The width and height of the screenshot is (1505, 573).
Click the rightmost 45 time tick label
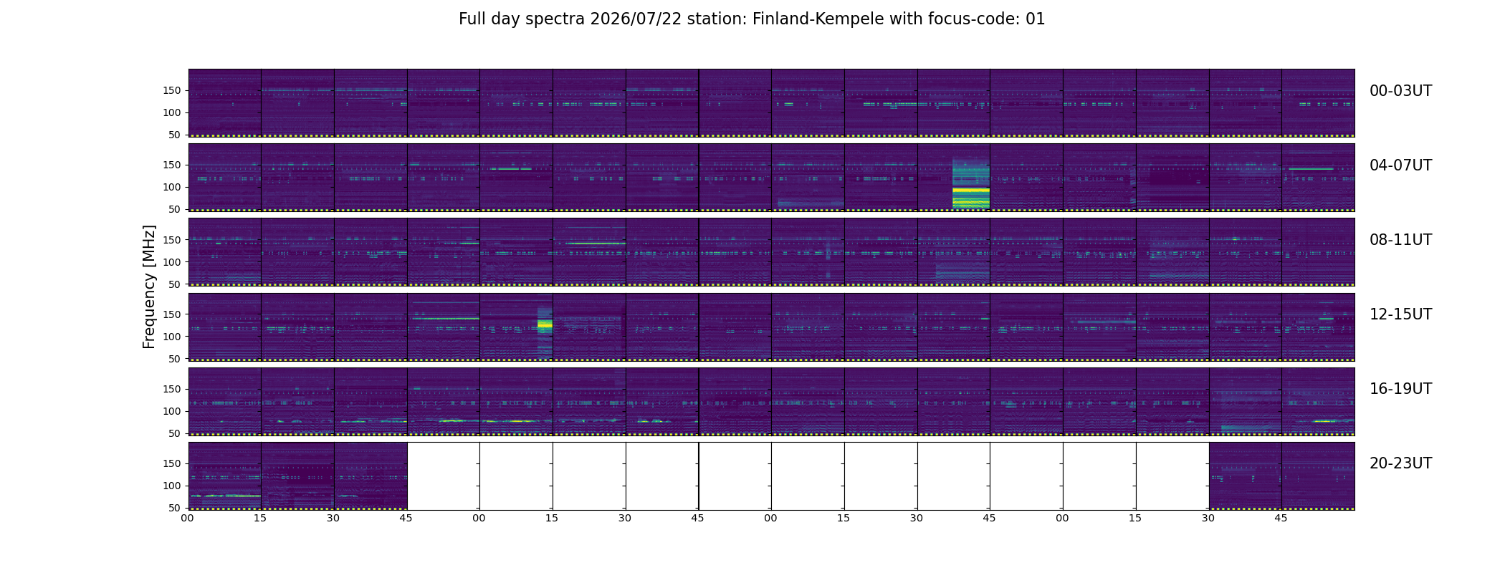pyautogui.click(x=1281, y=518)
